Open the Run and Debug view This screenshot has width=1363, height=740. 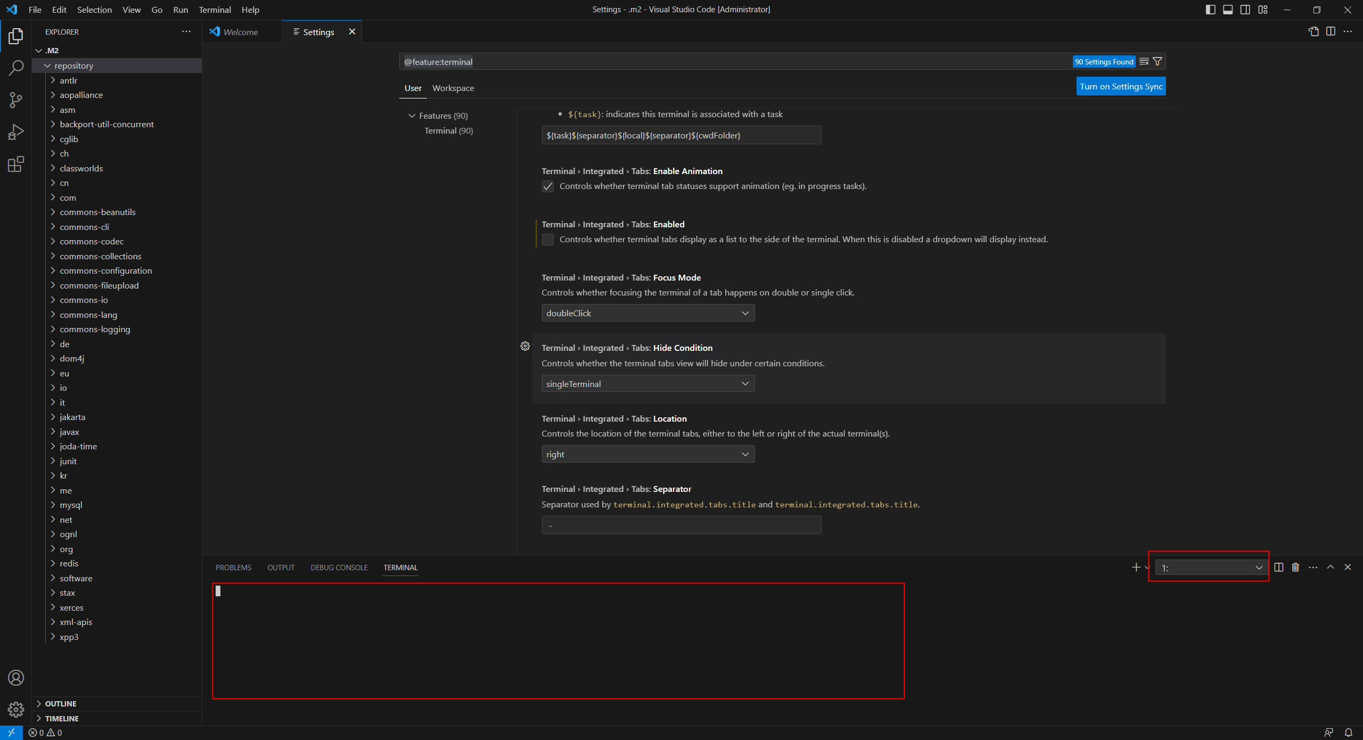16,131
